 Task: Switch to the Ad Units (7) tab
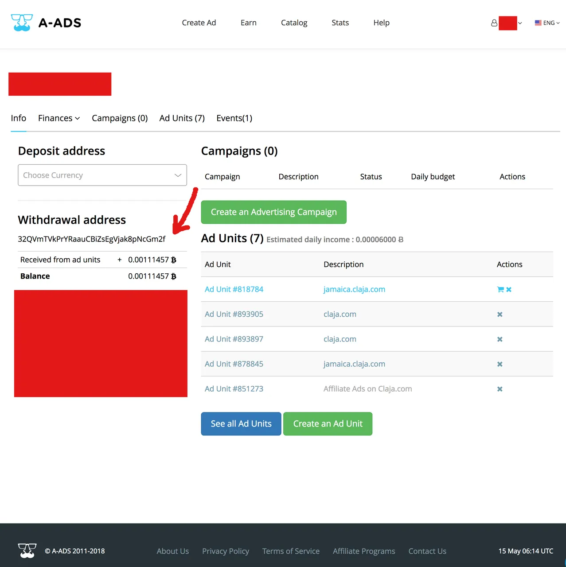[182, 118]
